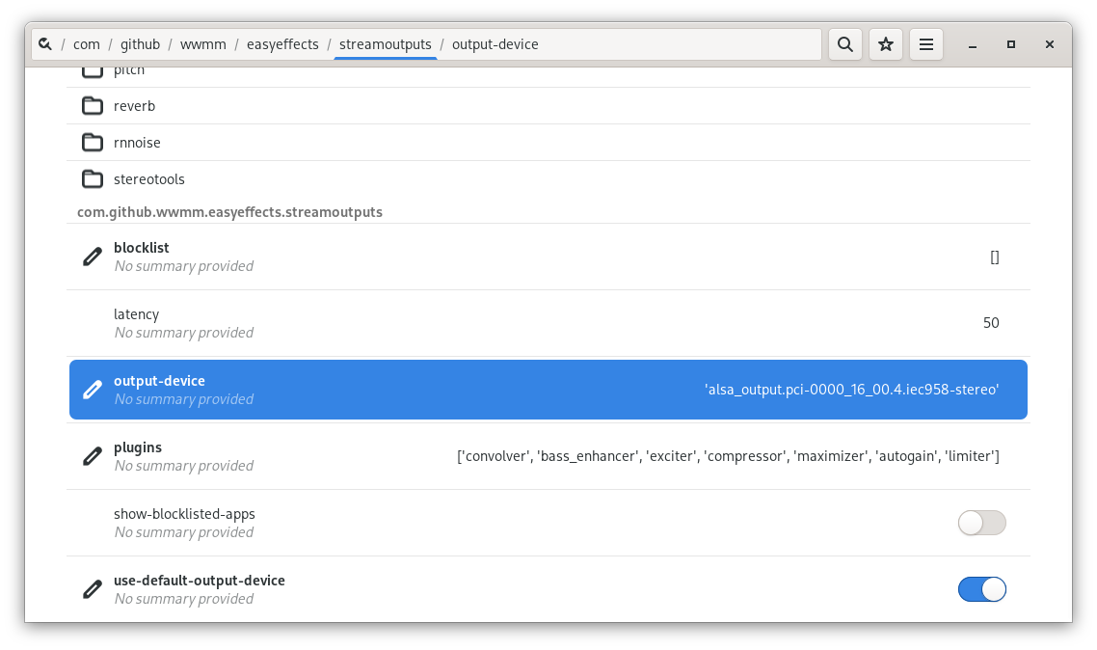Close the dconf editor window

point(1050,44)
